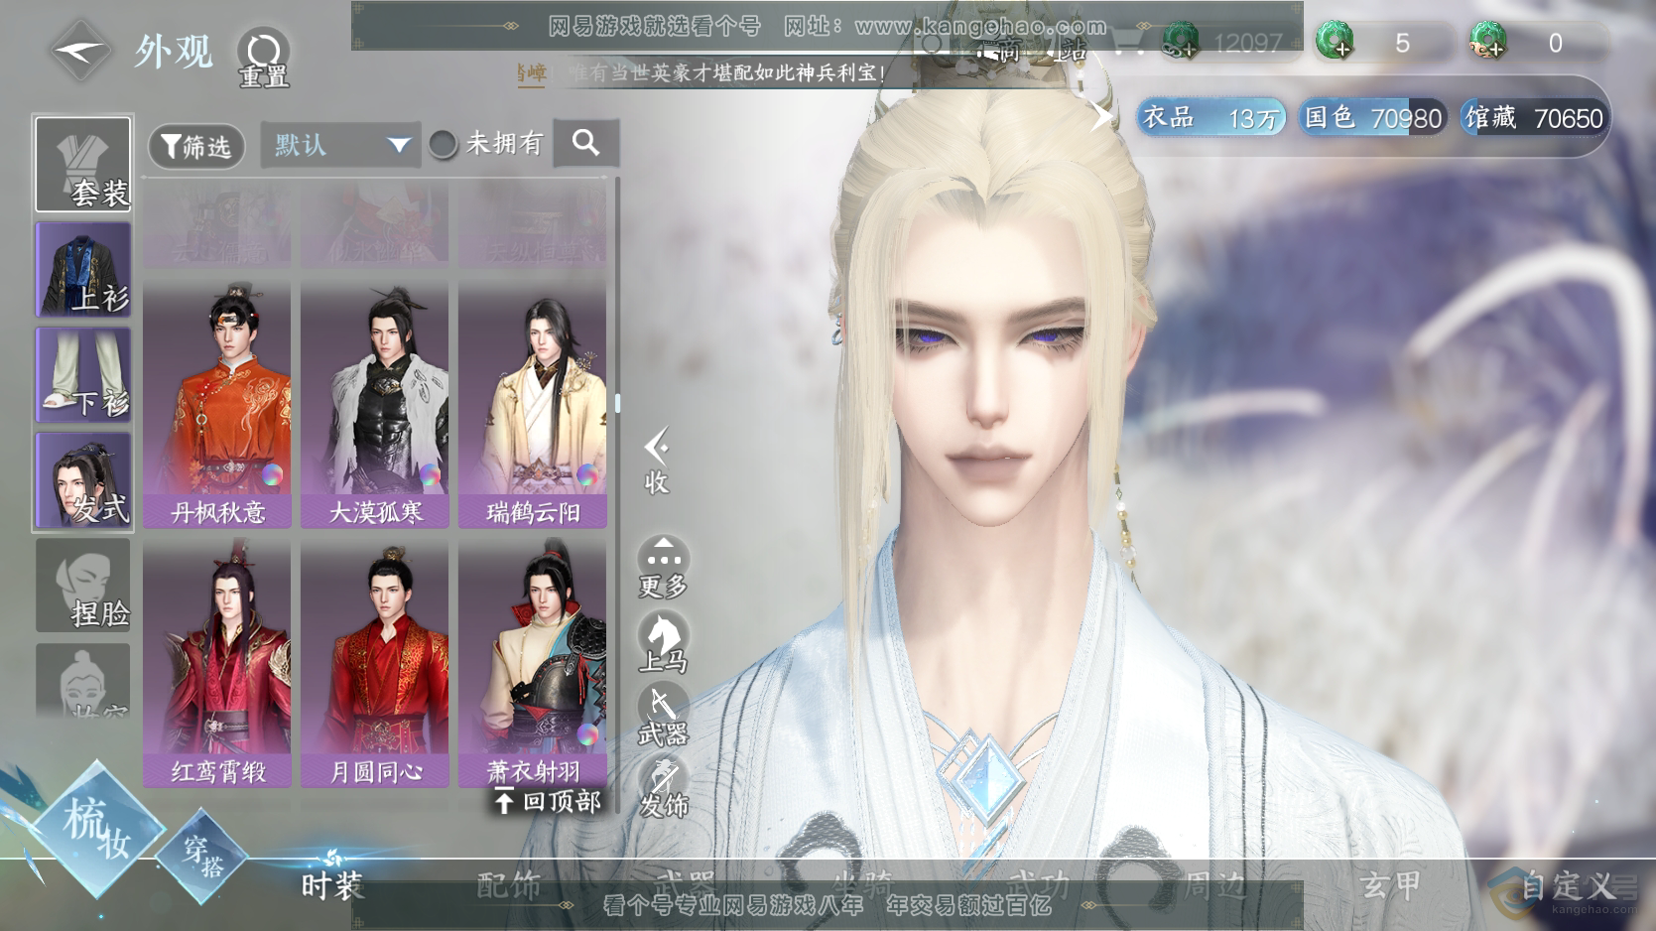Select the 红鸾霄缎 outfit thumbnail

pyautogui.click(x=217, y=663)
